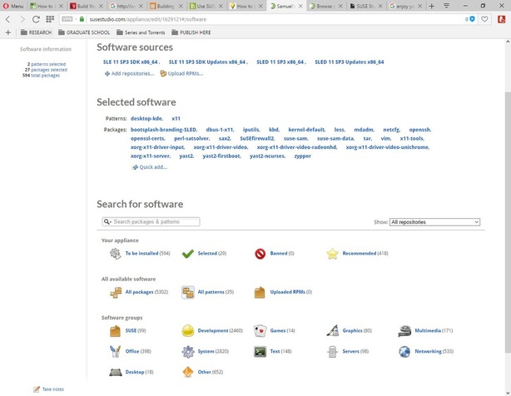The height and width of the screenshot is (396, 511).
Task: Click the Graphics group icon
Action: [x=332, y=330]
